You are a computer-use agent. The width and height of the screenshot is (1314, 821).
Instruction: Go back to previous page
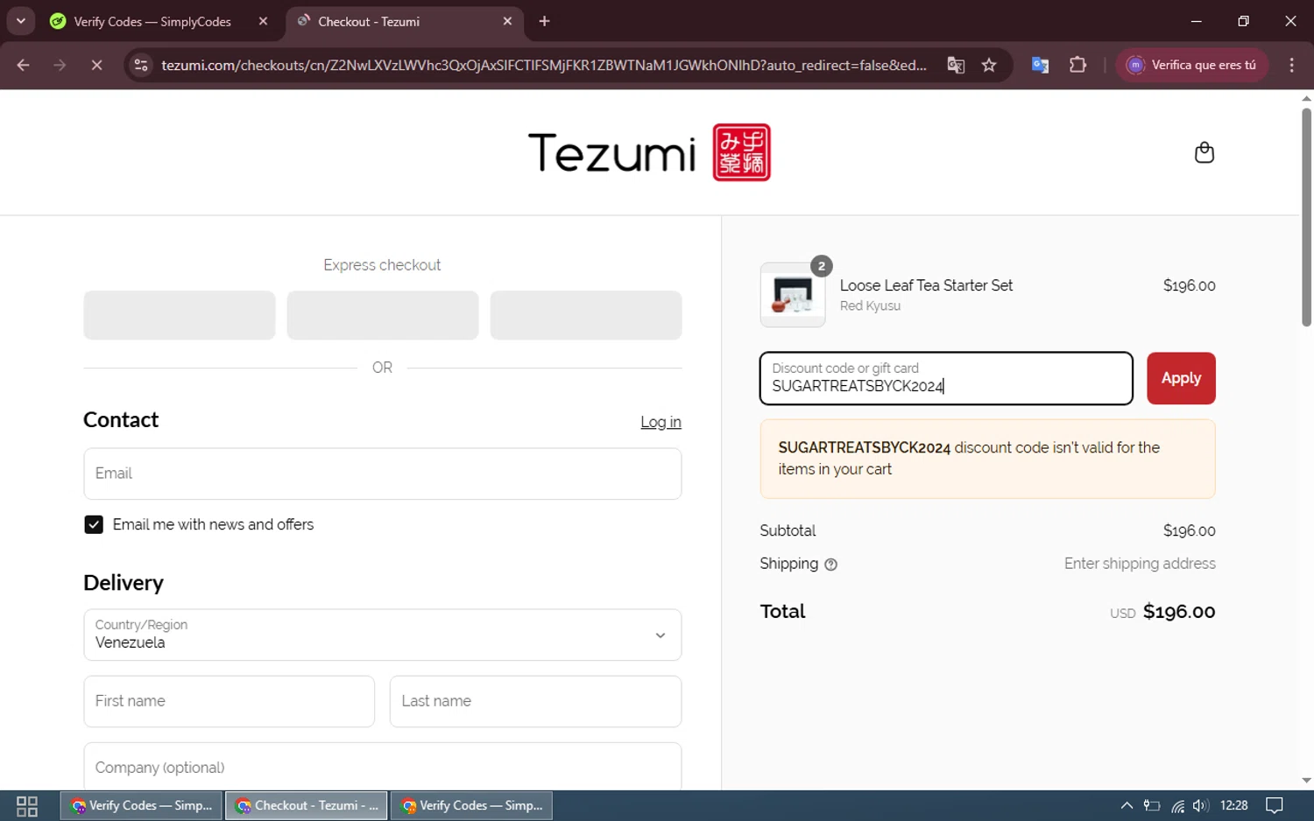click(x=24, y=65)
